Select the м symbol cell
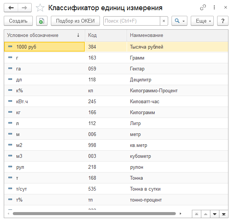This screenshot has height=220, width=236. [44, 134]
